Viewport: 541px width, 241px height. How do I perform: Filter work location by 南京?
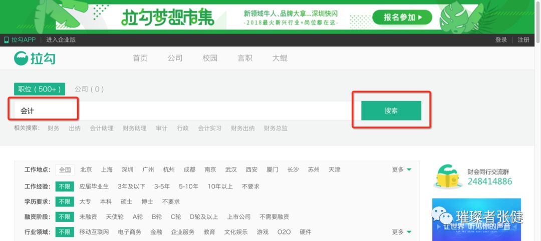coord(210,169)
